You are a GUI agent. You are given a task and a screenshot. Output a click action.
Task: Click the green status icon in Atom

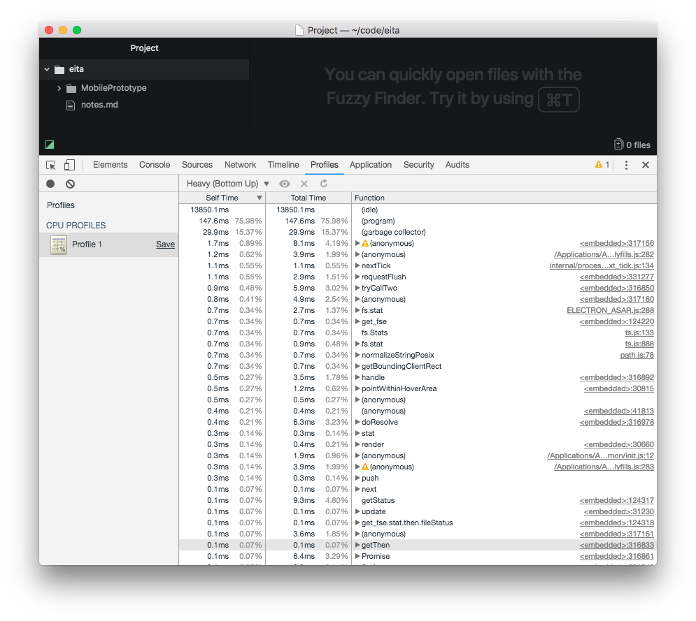pos(50,145)
